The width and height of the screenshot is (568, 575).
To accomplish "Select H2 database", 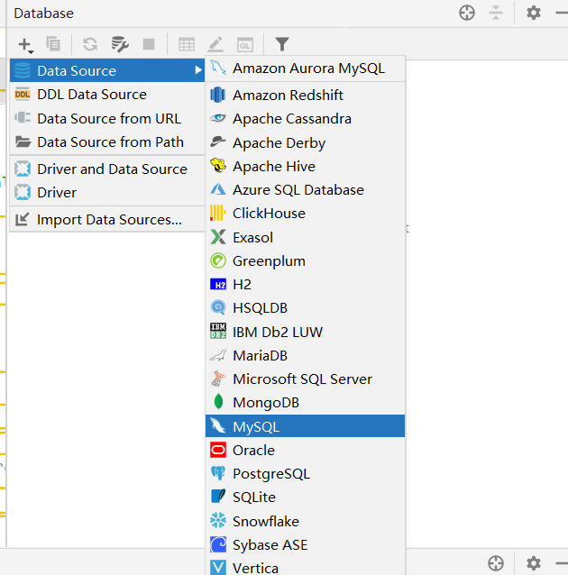I will coord(306,285).
